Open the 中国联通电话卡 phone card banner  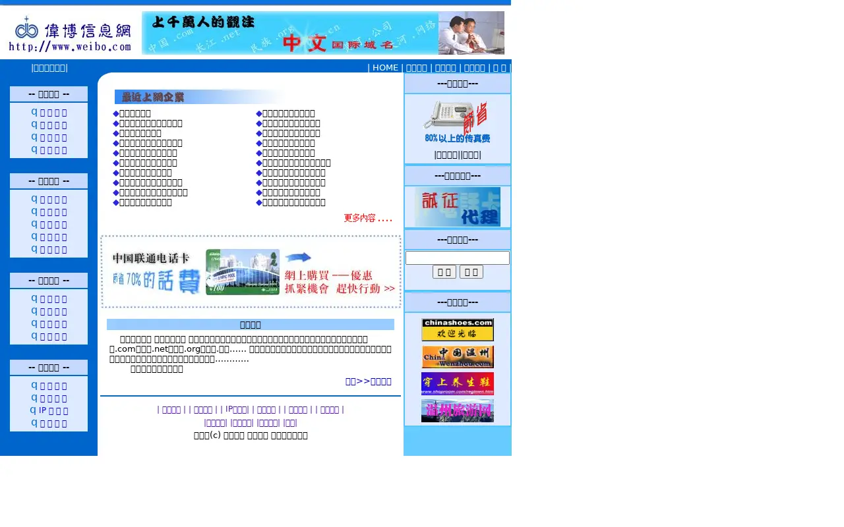[251, 272]
